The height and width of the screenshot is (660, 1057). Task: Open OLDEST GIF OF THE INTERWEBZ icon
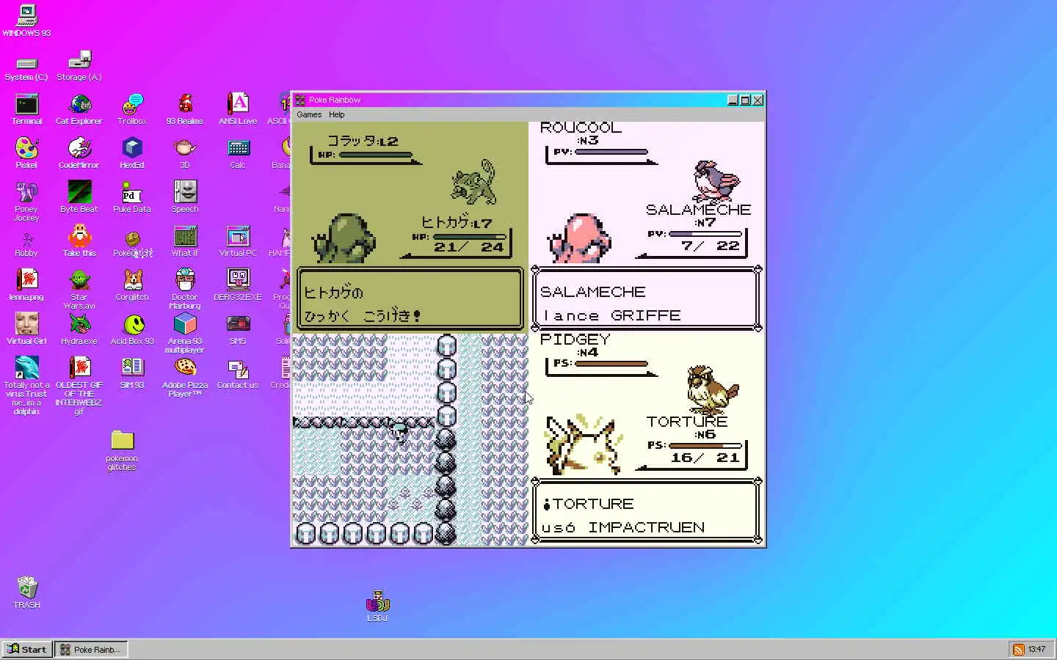[79, 385]
